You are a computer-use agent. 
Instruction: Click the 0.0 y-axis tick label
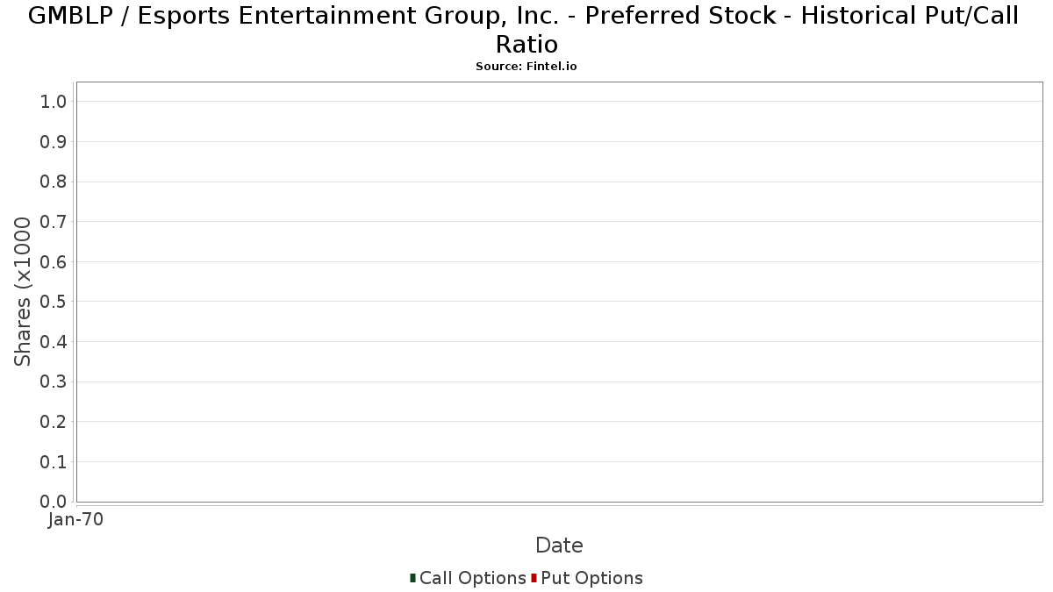(x=54, y=502)
